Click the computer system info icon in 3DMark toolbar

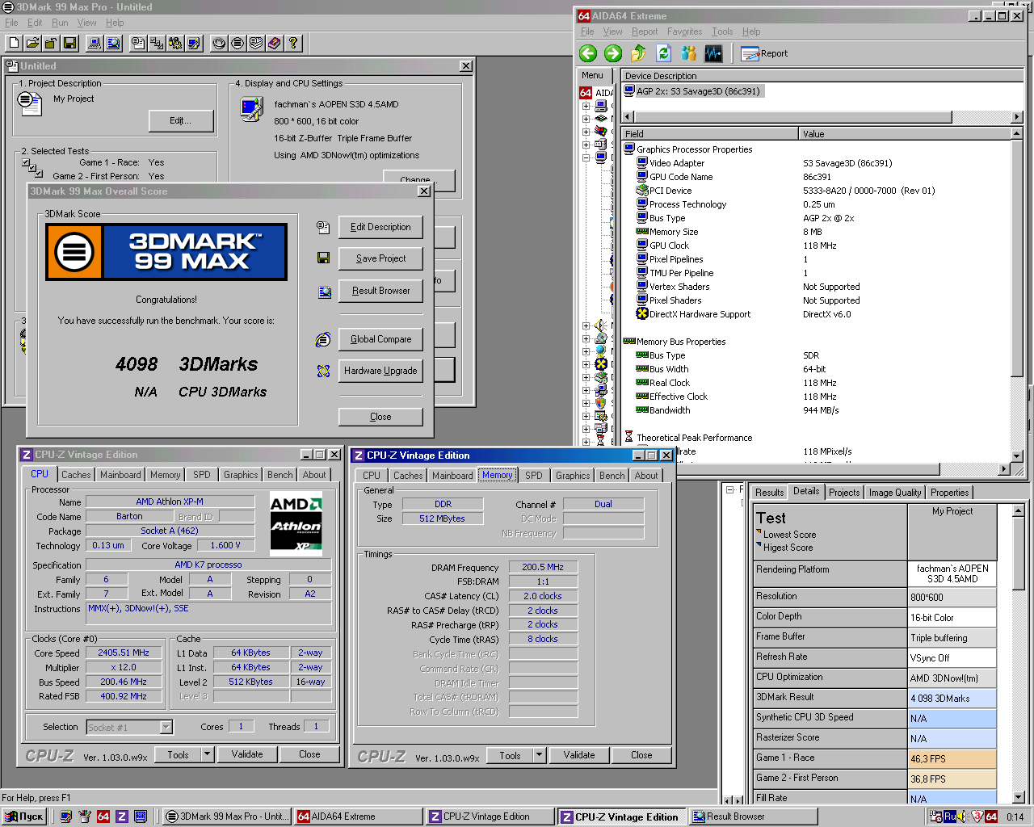[95, 43]
